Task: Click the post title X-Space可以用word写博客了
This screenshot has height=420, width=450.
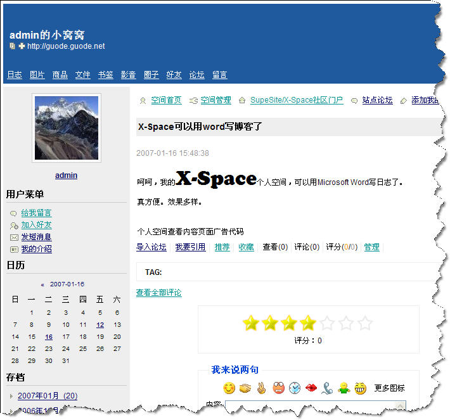Action: click(x=200, y=127)
